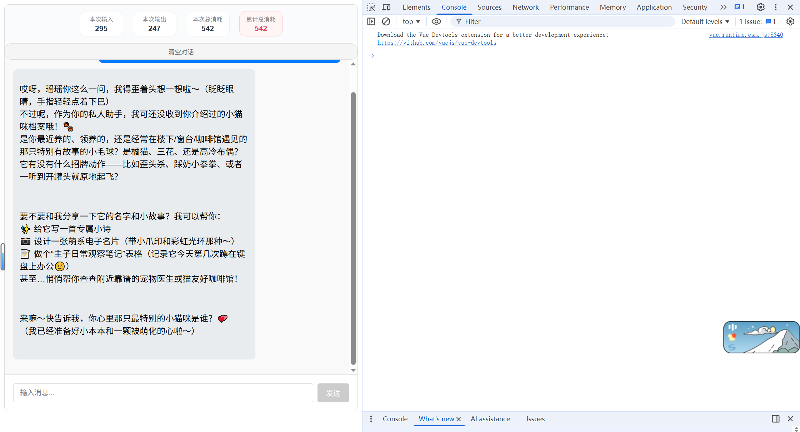Screen dimensions: 800x432
Task: Click the winking face emoji after 盘上办公
Action: point(60,266)
